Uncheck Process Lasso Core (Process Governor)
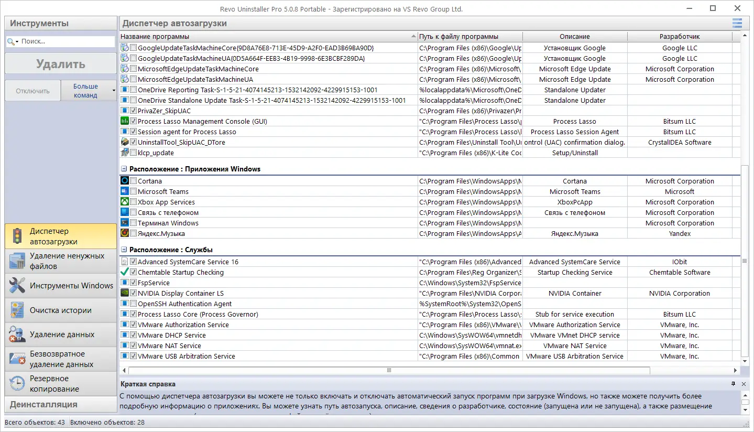 point(134,314)
